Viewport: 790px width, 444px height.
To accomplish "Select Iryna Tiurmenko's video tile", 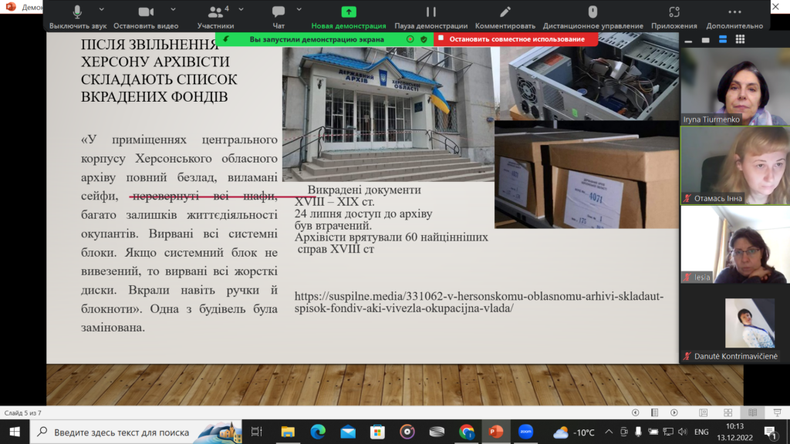I will point(734,86).
